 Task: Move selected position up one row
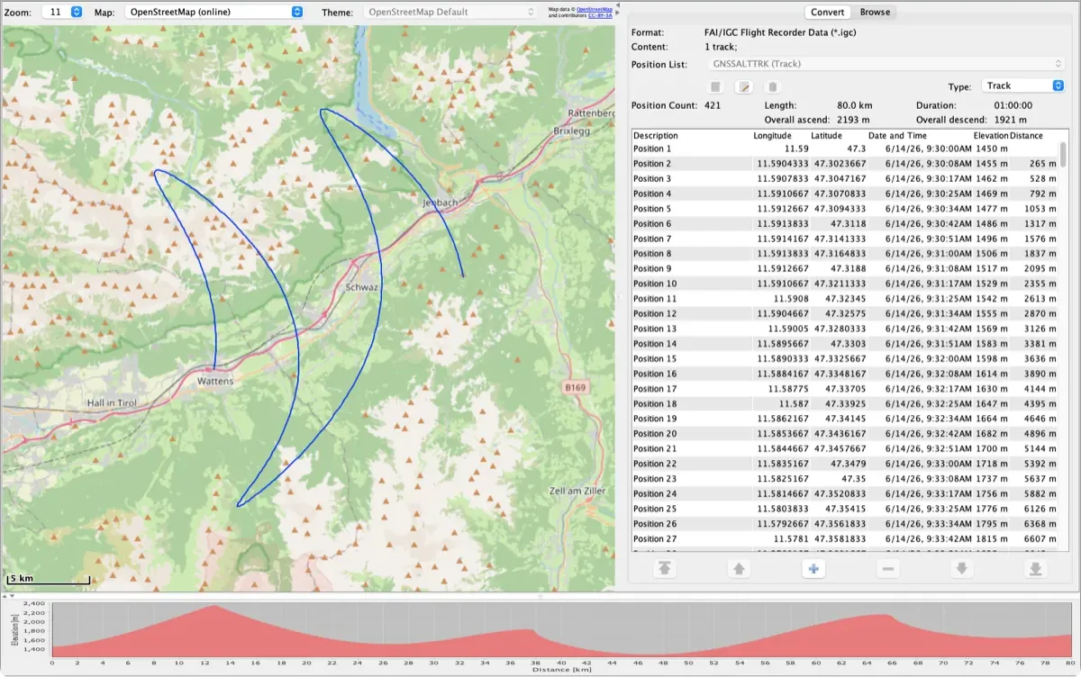pos(739,569)
